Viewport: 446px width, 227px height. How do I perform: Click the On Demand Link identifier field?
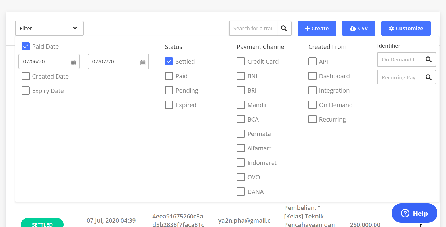pos(399,60)
